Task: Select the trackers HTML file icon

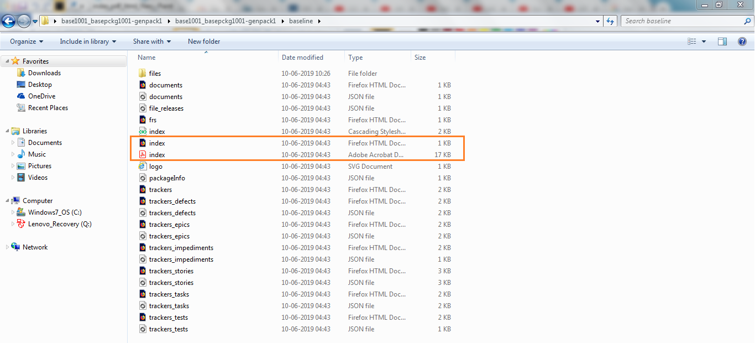Action: (142, 190)
